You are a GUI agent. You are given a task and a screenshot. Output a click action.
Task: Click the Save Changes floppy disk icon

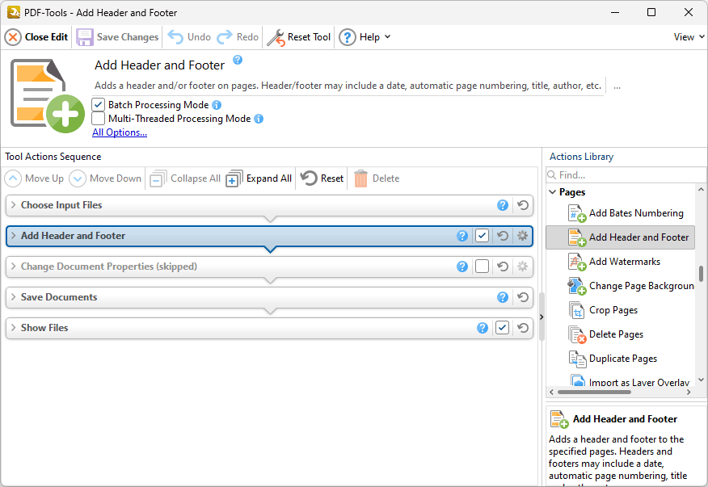pyautogui.click(x=84, y=37)
